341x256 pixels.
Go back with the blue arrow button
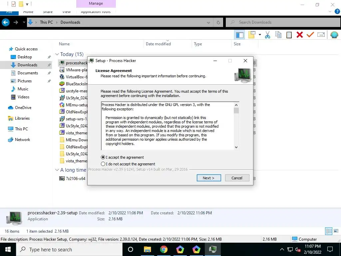click(6, 22)
